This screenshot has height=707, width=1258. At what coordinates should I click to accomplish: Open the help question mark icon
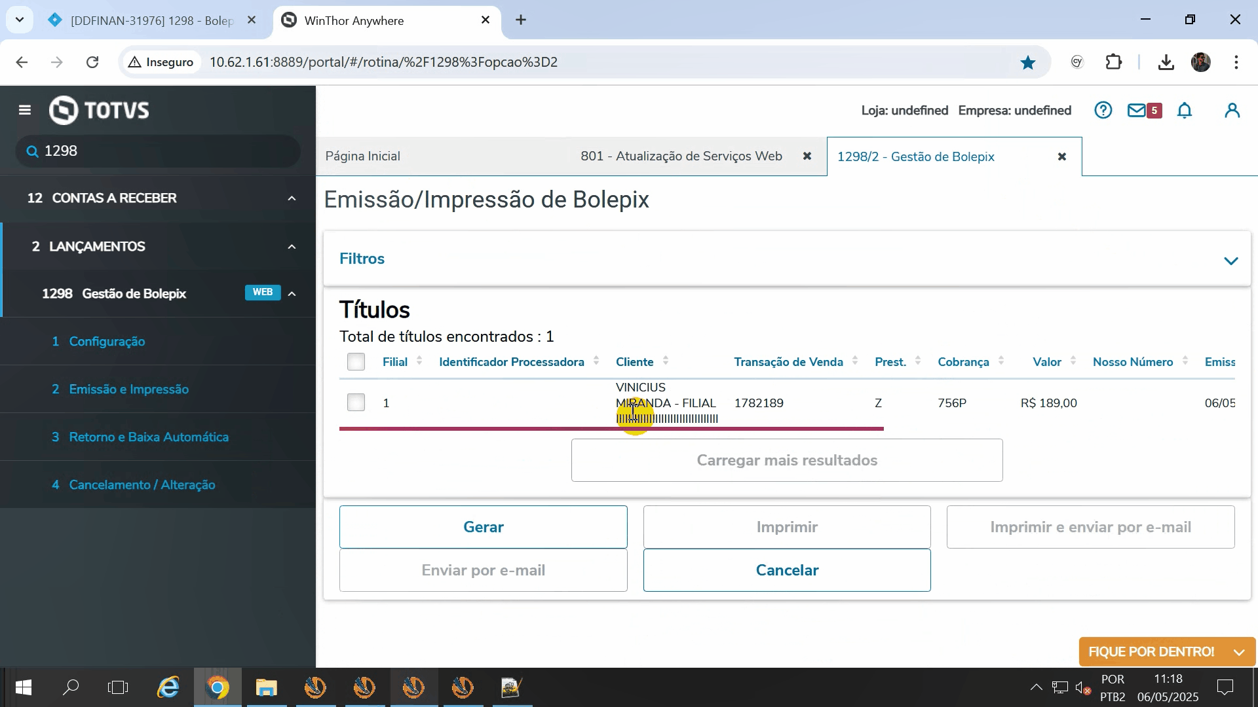1103,110
